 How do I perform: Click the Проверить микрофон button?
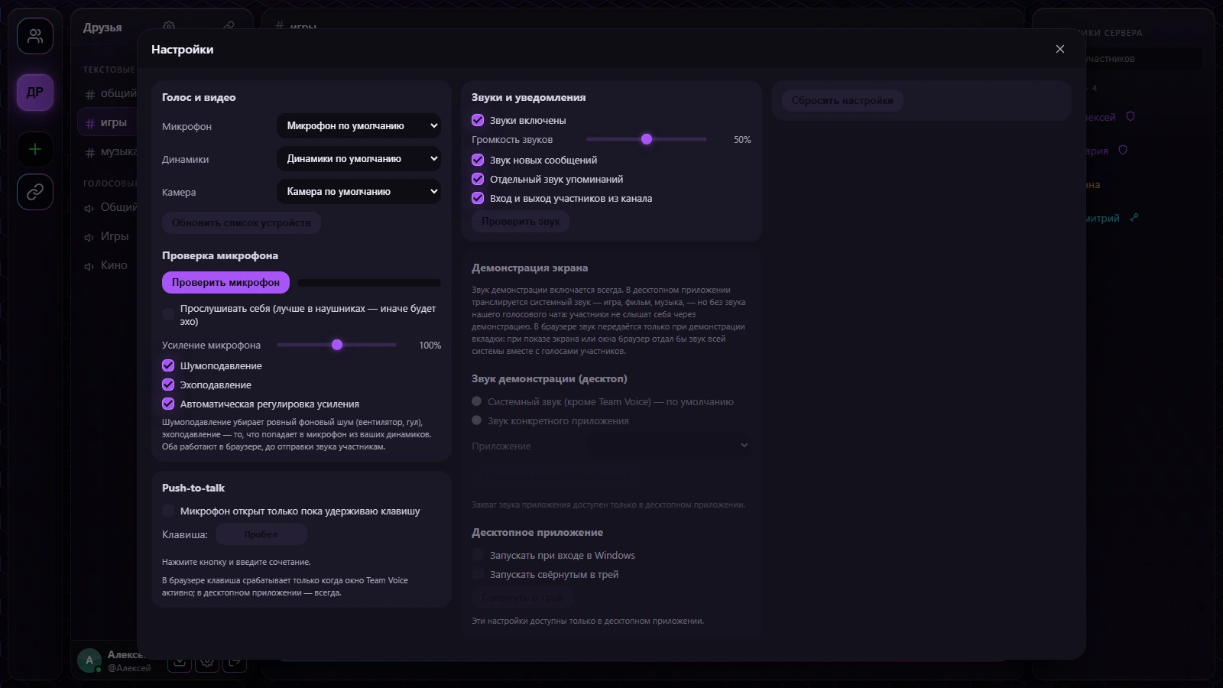225,282
